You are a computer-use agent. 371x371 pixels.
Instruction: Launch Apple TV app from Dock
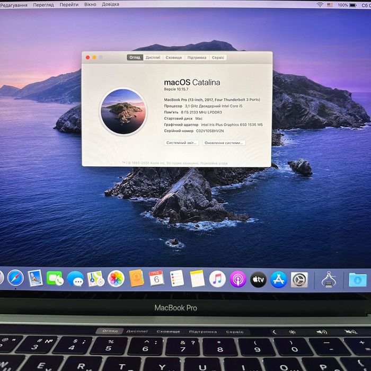tap(259, 279)
